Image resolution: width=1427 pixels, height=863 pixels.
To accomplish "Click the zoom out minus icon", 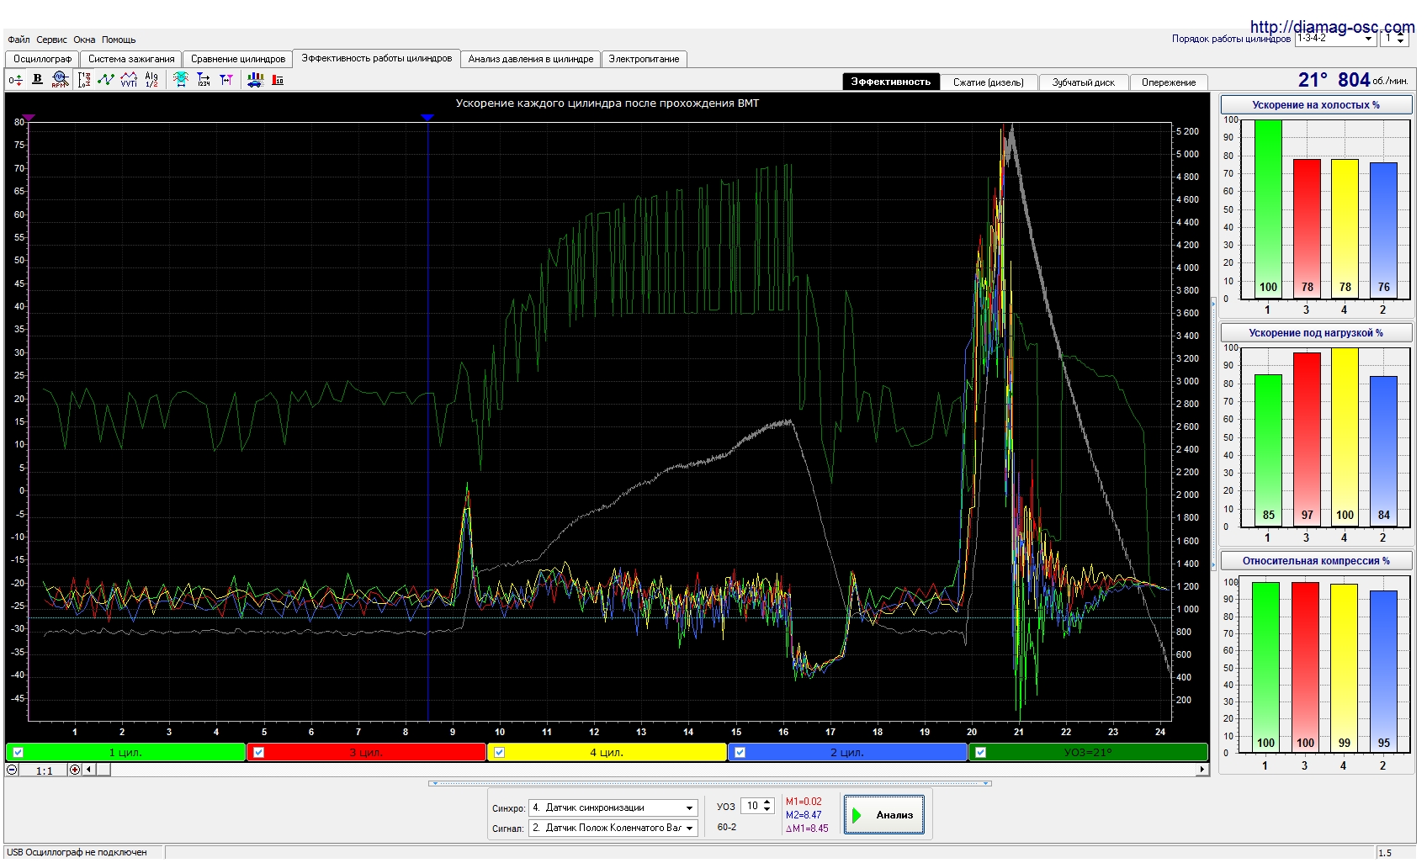I will pyautogui.click(x=12, y=770).
